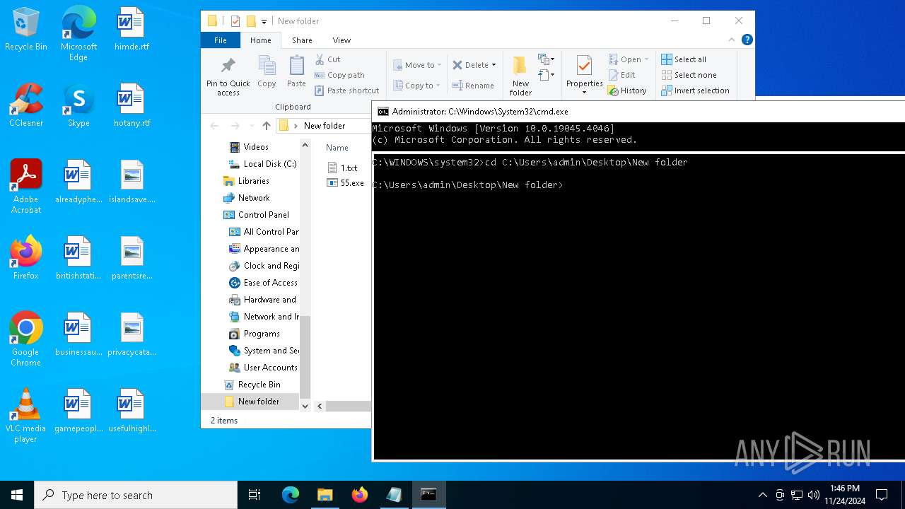This screenshot has height=509, width=905.
Task: Click the taskbar search box
Action: click(136, 495)
